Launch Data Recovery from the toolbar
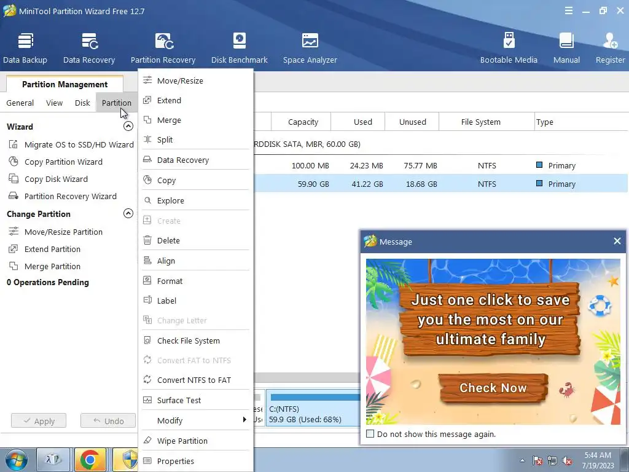 click(x=89, y=49)
